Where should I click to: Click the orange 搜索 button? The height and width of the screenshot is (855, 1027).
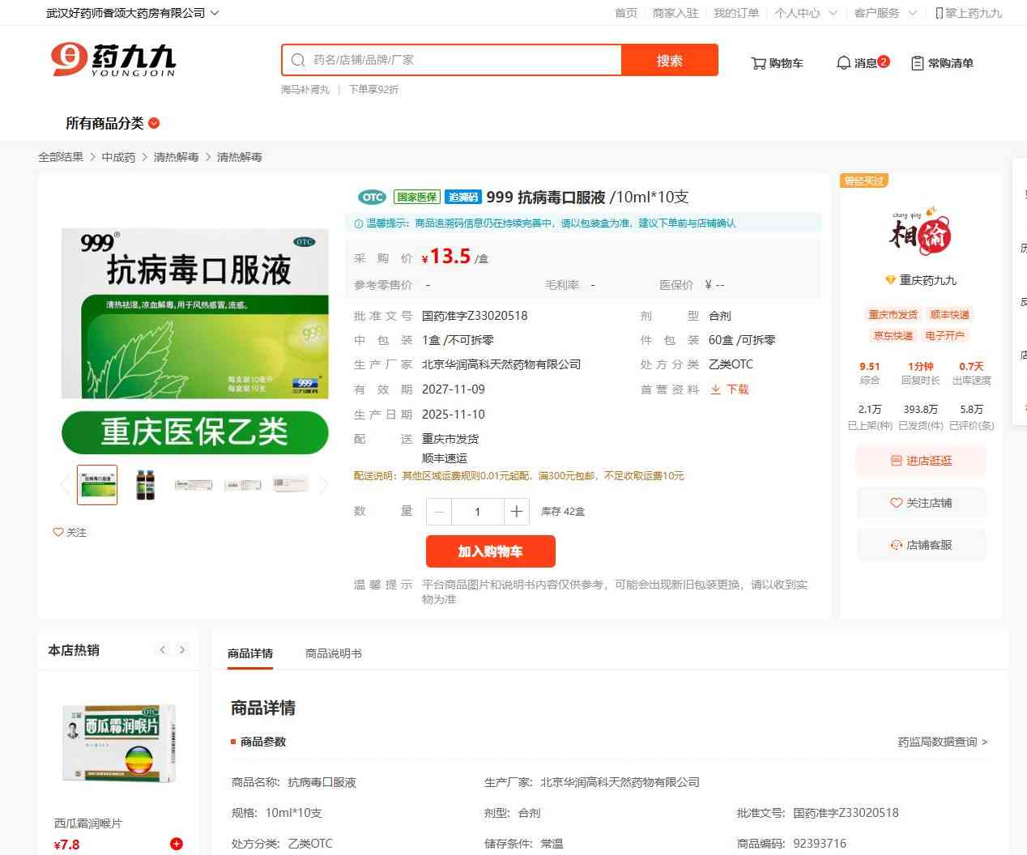[669, 60]
